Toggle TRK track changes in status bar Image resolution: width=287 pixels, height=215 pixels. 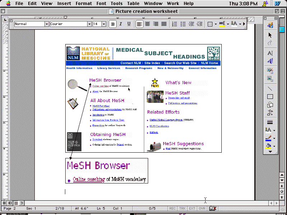click(182, 209)
